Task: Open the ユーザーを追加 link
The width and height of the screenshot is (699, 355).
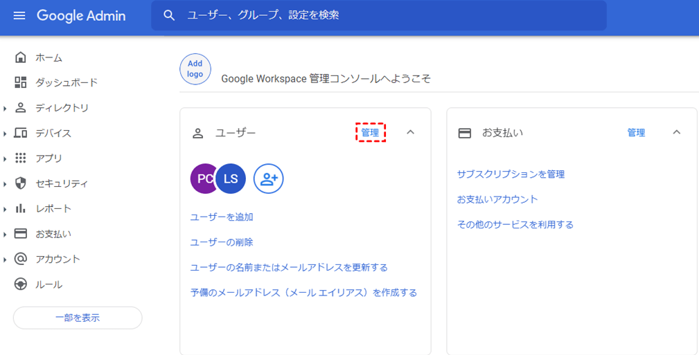Action: pos(222,217)
